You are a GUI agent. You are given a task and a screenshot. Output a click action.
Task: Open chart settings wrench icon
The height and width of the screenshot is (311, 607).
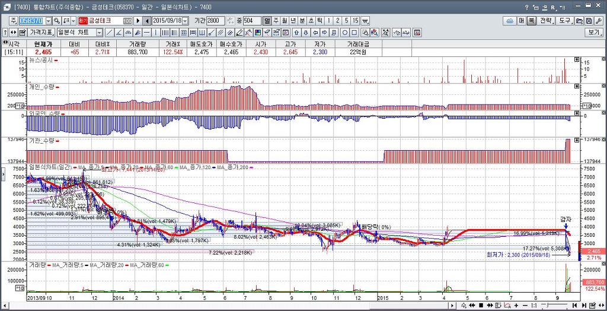click(x=599, y=21)
